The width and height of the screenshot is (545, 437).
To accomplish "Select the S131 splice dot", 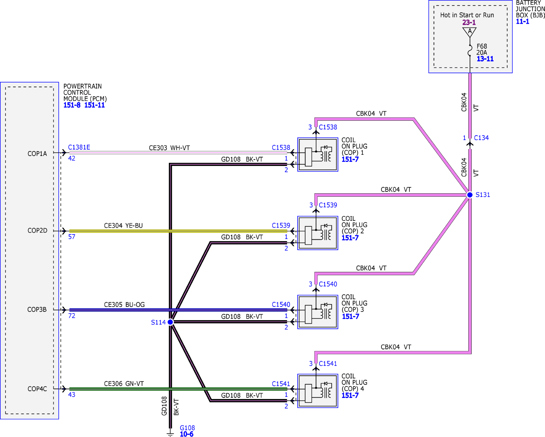I will (470, 195).
